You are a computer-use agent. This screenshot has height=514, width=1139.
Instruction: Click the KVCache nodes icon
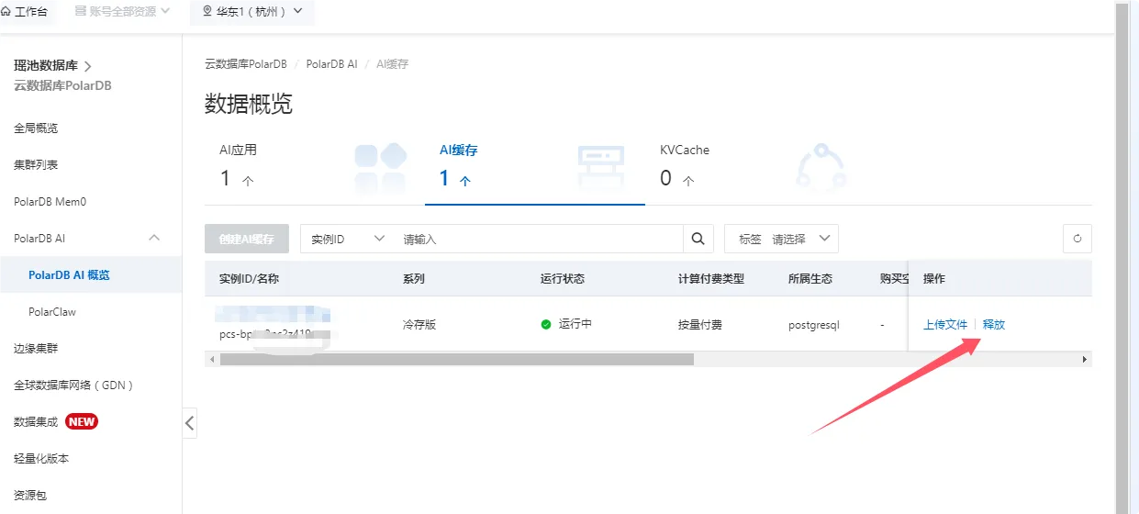coord(821,166)
